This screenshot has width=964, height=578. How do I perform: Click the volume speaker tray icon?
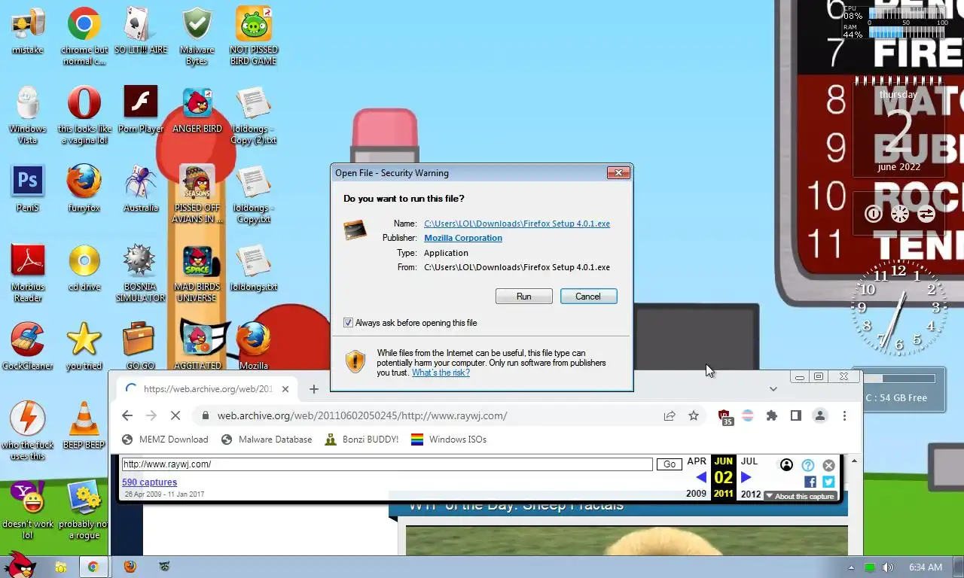coord(887,567)
